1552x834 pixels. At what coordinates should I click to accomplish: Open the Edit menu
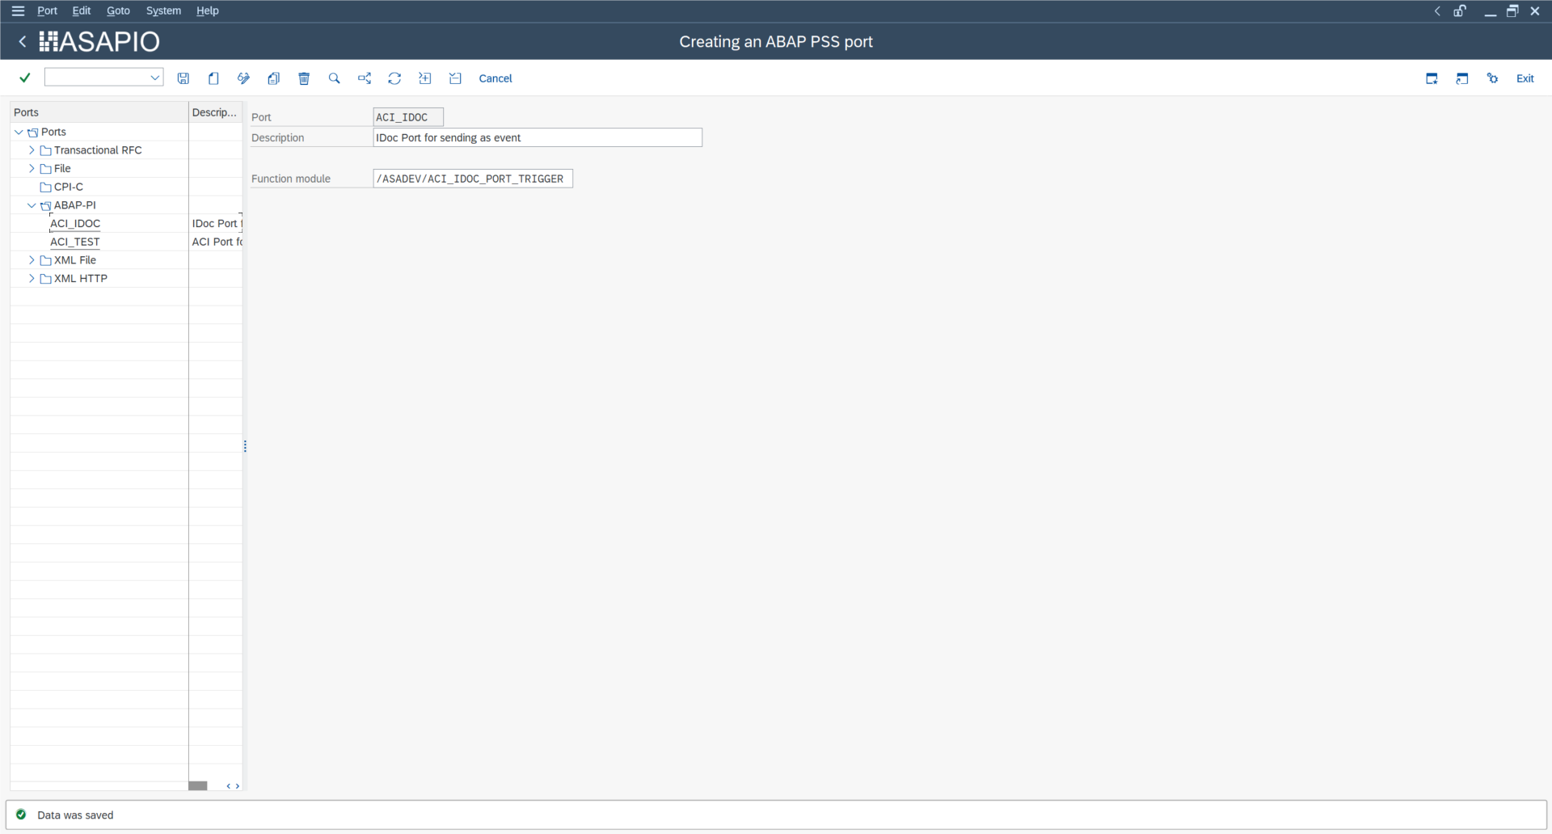tap(81, 11)
